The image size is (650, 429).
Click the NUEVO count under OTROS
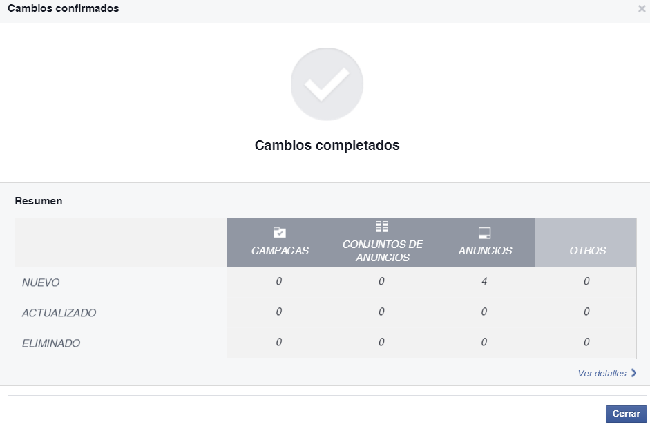586,281
